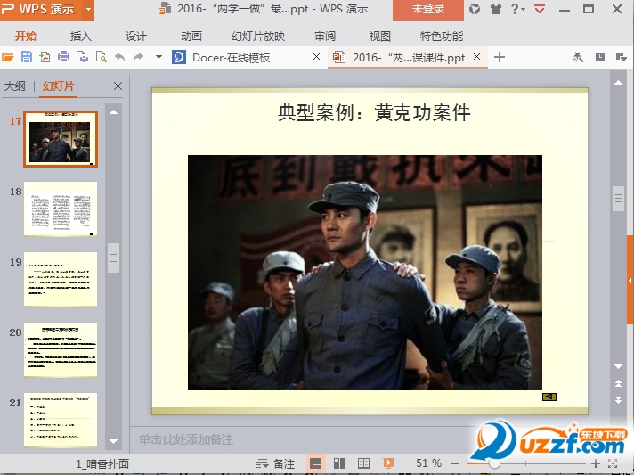Viewport: 634px width, 475px height.
Task: Open file with the folder icon
Action: point(8,57)
